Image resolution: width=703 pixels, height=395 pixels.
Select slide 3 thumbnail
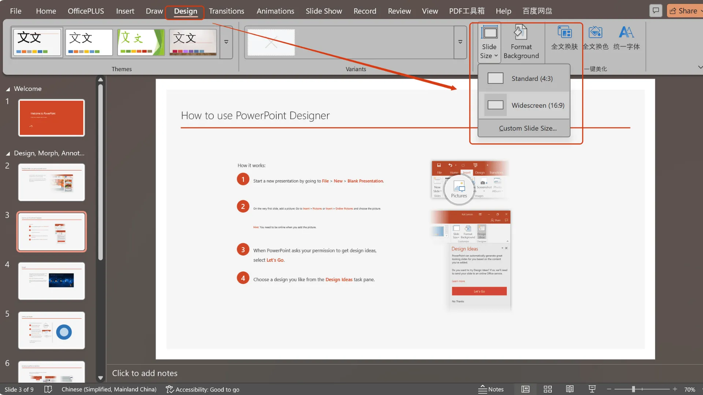[x=51, y=232]
